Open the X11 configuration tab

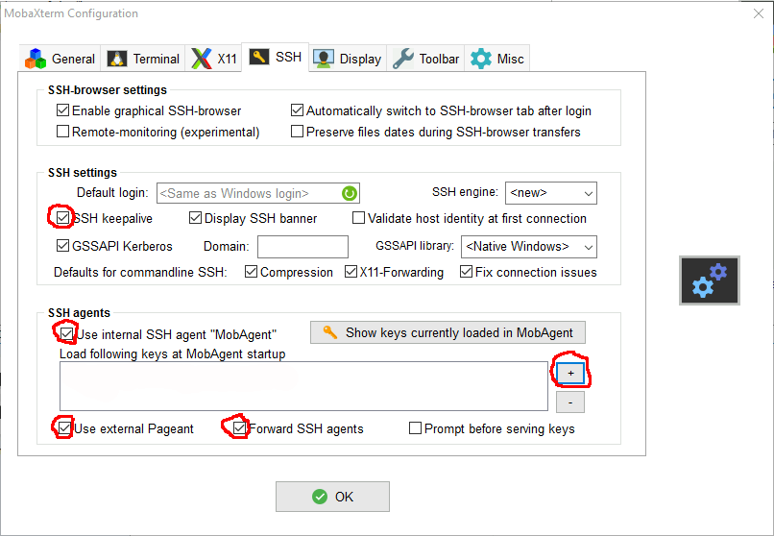click(214, 59)
